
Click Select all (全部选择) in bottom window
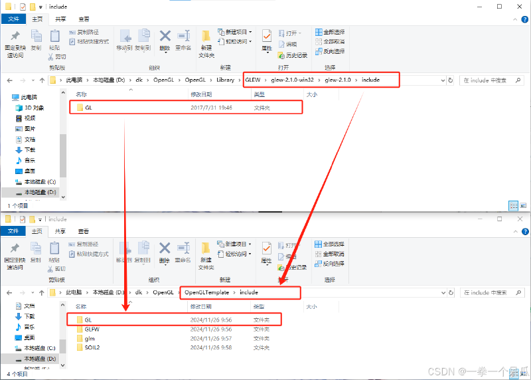[329, 244]
